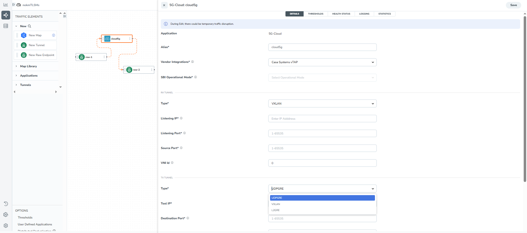Viewport: 527px width, 233px height.
Task: Open the settings gear icon in sidebar
Action: point(6,226)
